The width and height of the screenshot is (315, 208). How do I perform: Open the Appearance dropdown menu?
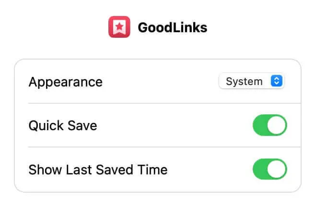pyautogui.click(x=252, y=81)
